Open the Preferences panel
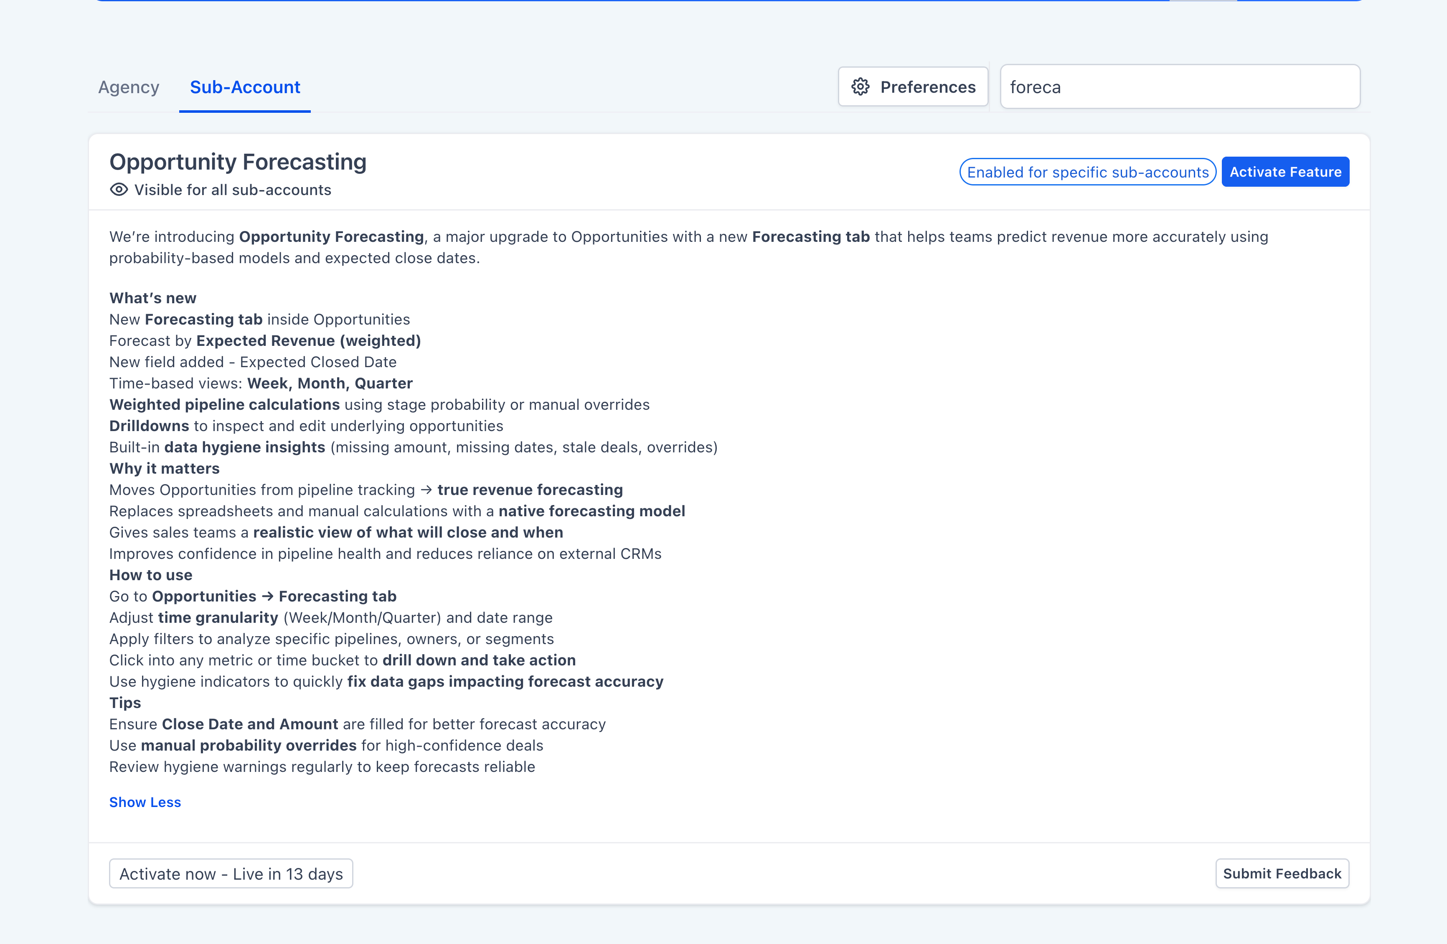This screenshot has width=1447, height=944. tap(913, 87)
